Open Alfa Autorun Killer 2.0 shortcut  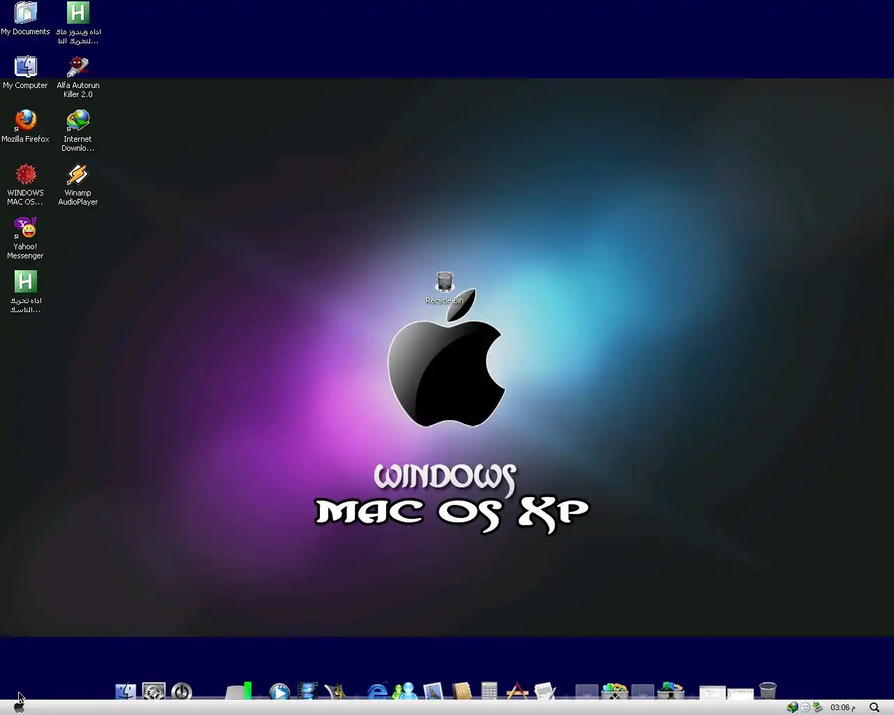(78, 77)
